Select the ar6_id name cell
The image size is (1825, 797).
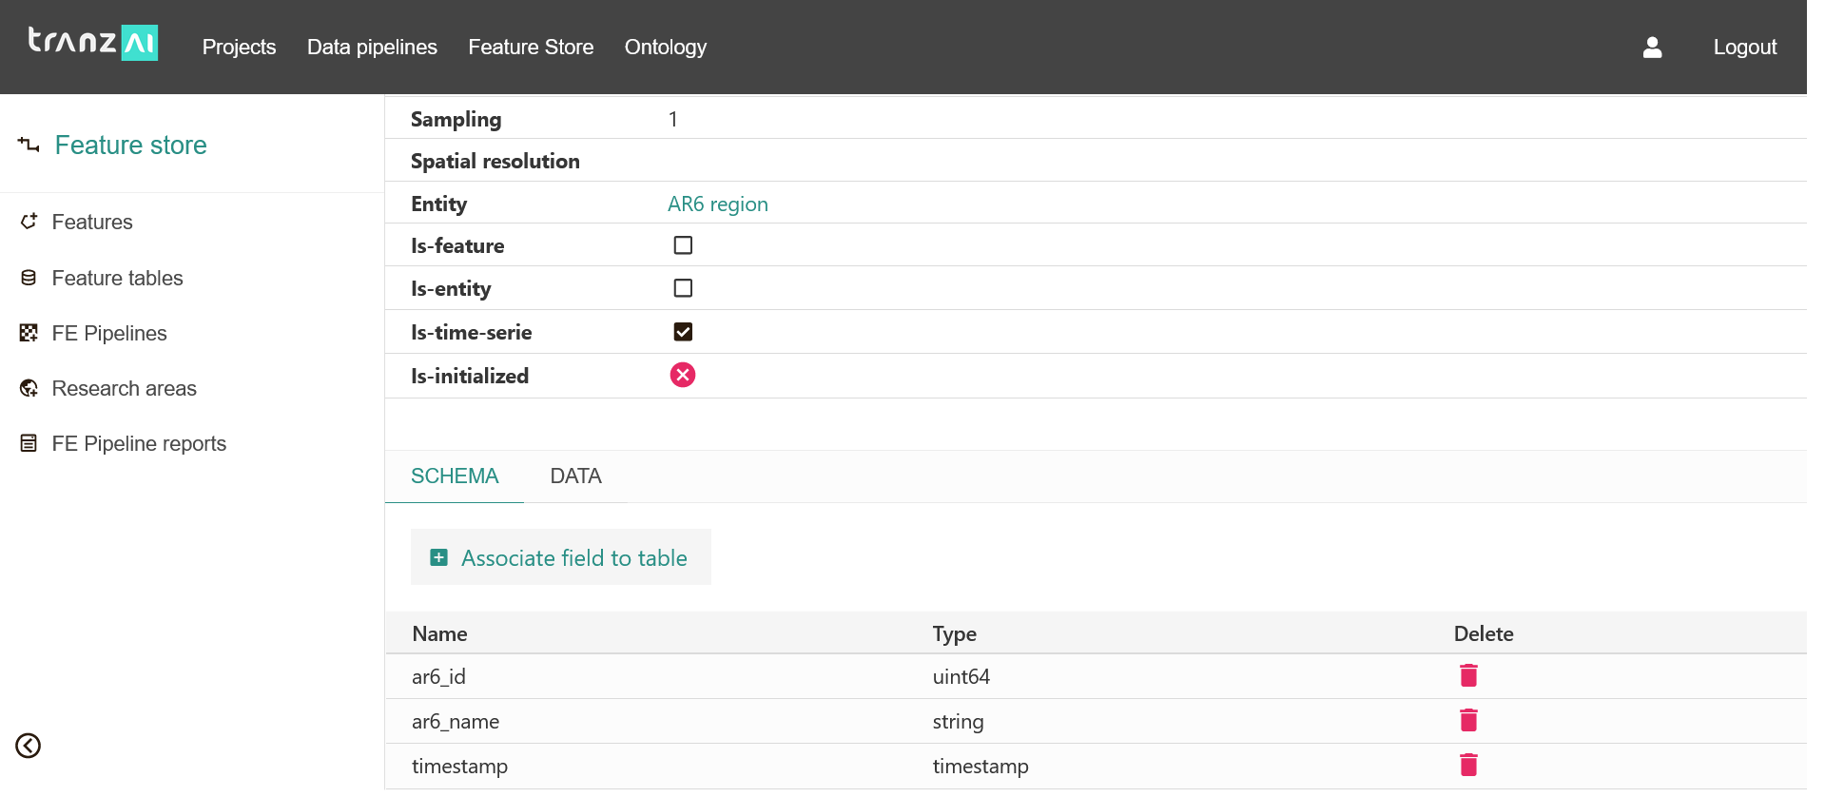[x=438, y=676]
